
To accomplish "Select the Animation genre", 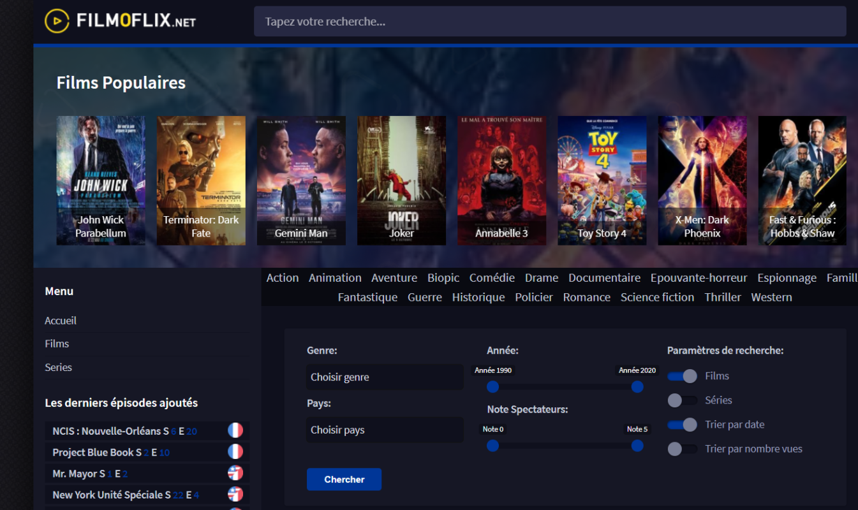I will 335,278.
